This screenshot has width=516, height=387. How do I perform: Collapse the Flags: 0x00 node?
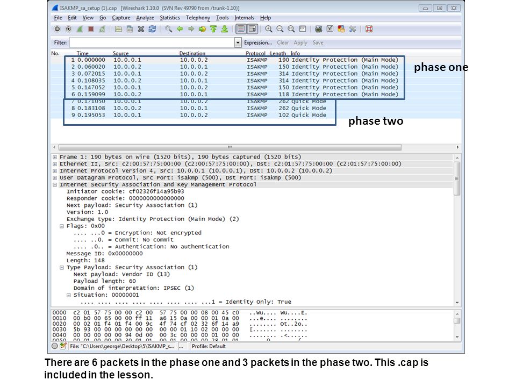pos(61,226)
